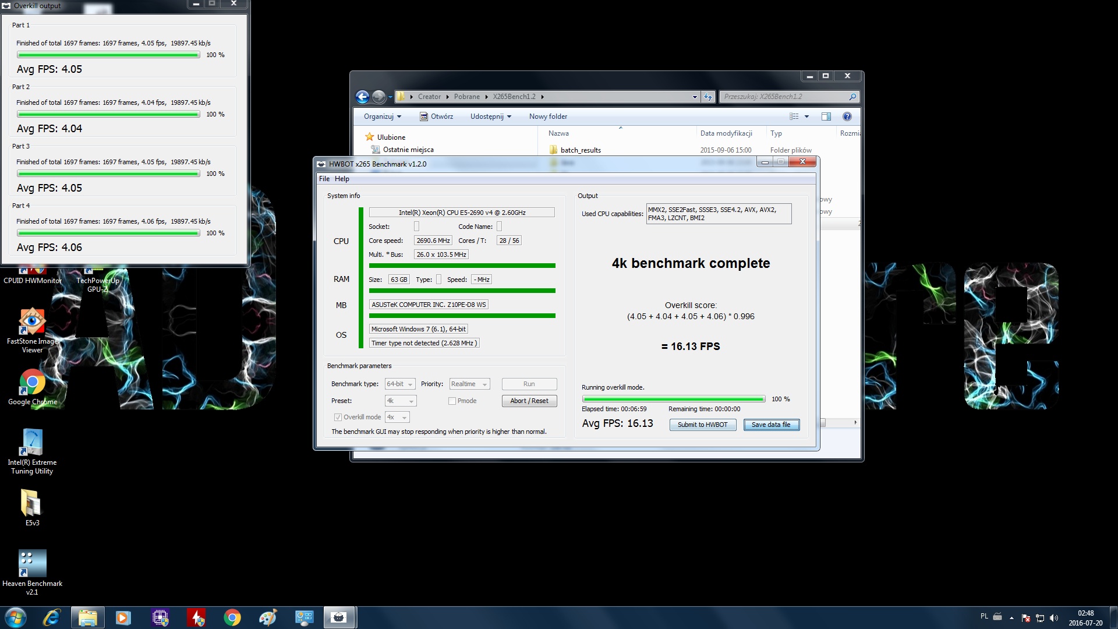Select the Heaven Benchmark v2.1 desktop icon
The image size is (1118, 629).
(x=32, y=573)
